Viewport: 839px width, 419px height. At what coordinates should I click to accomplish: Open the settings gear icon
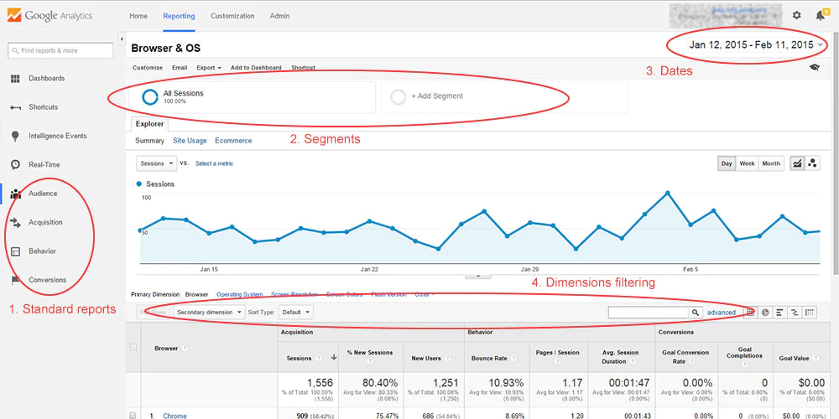796,16
